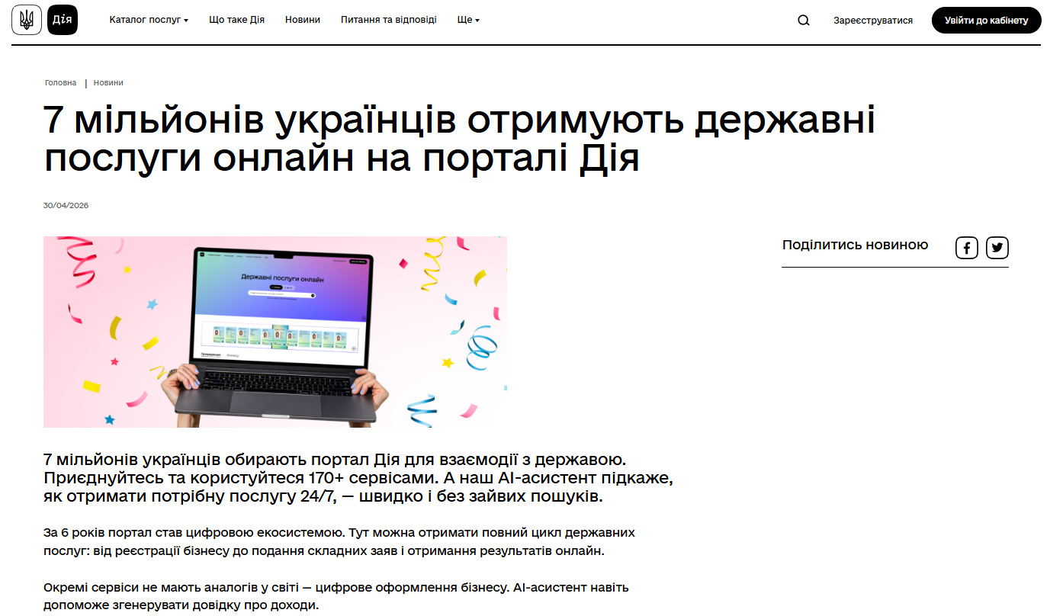Click the article headline about 7 мільйонів українців
This screenshot has width=1050, height=616.
(460, 140)
